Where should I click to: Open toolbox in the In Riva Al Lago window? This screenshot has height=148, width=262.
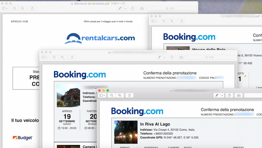pyautogui.click(x=239, y=95)
